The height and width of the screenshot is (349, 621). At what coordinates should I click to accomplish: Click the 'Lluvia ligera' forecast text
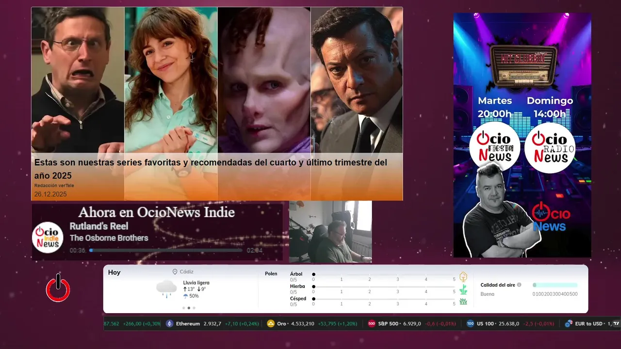[196, 283]
